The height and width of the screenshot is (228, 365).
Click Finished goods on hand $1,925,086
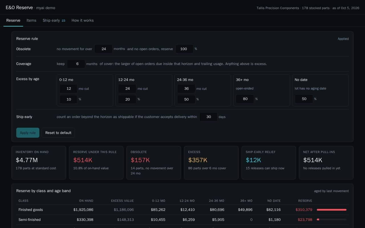pyautogui.click(x=83, y=210)
